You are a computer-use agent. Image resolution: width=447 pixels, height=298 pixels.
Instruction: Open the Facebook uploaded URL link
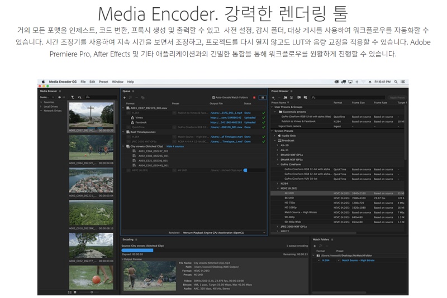pyautogui.click(x=226, y=122)
